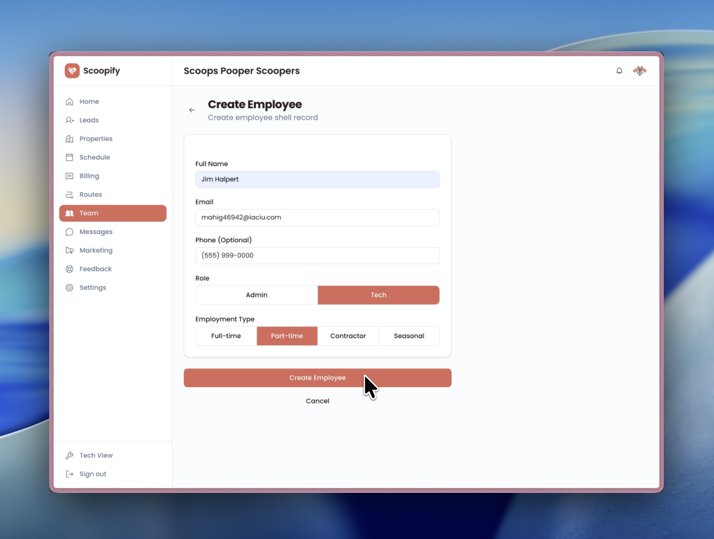
Task: Switch employment type to Contractor
Action: point(348,336)
